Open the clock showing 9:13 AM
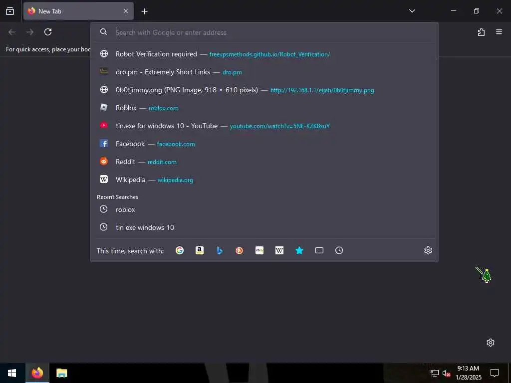This screenshot has width=511, height=383. (x=468, y=373)
